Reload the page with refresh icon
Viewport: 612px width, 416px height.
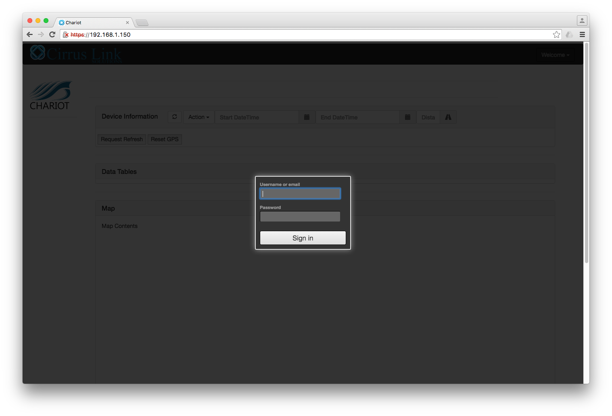[52, 35]
